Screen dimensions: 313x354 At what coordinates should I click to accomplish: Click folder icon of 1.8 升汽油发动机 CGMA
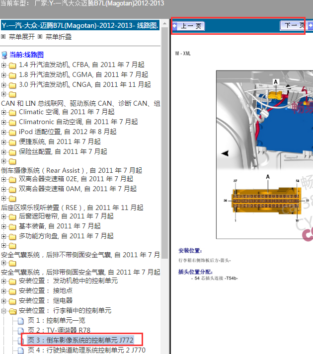(12, 75)
